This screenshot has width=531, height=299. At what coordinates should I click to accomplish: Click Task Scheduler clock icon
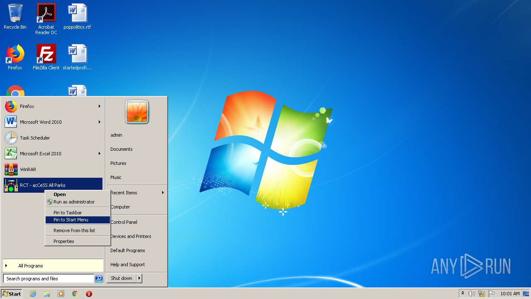point(11,138)
